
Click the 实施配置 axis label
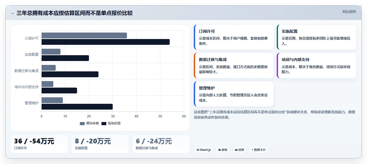[32, 55]
